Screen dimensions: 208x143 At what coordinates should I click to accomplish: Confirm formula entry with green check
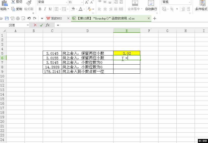[41, 25]
